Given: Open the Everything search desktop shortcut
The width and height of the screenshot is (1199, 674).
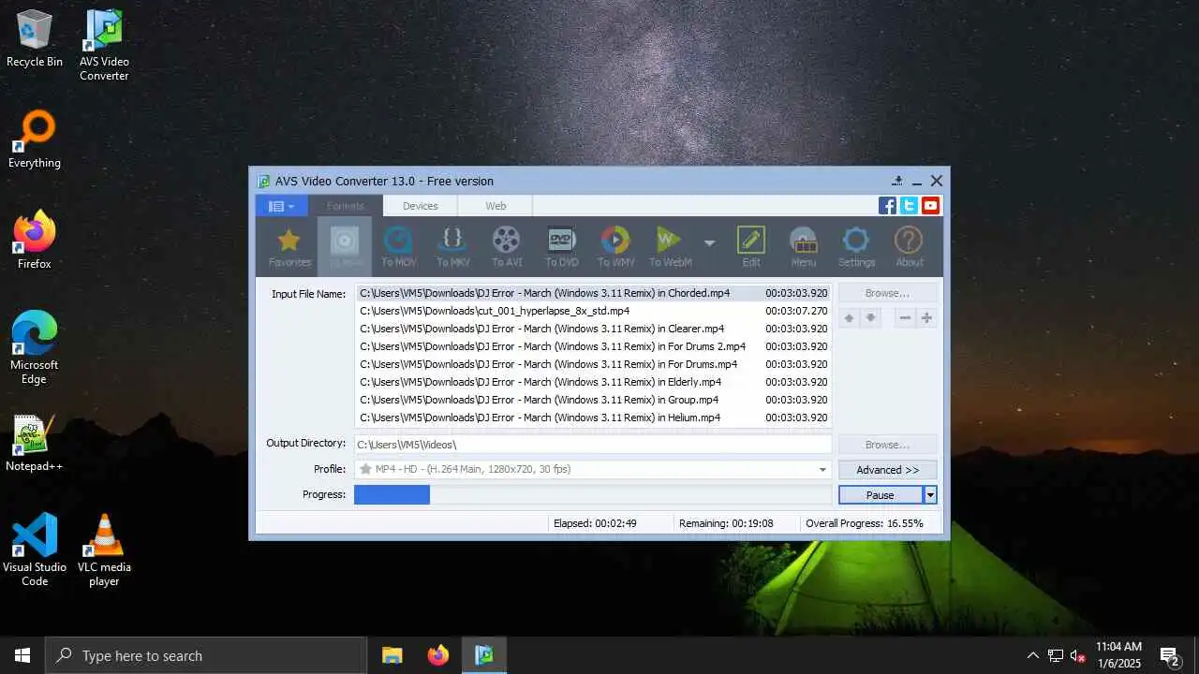Looking at the screenshot, I should tap(35, 139).
